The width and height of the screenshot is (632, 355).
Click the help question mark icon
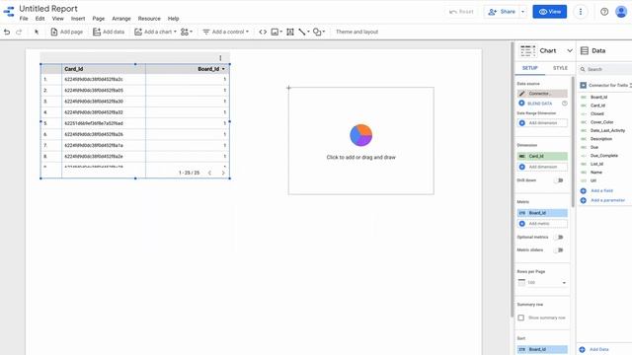[604, 12]
